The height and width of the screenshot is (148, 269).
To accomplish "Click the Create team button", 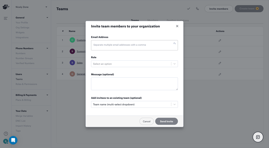I will point(249,9).
